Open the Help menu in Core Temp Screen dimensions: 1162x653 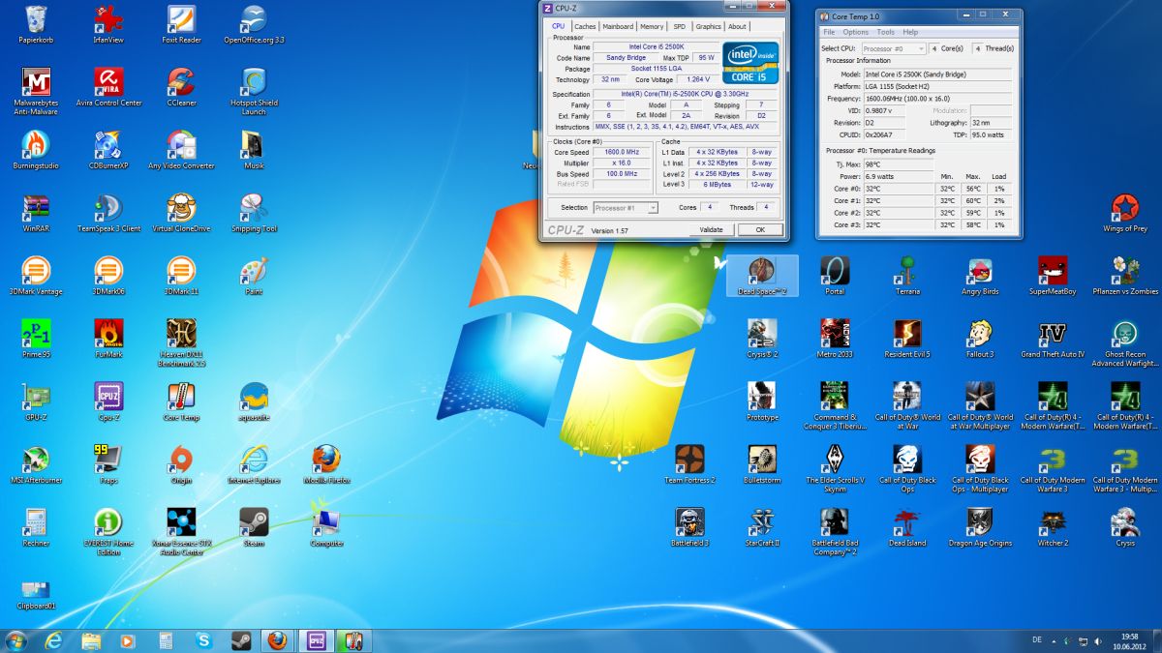[910, 32]
